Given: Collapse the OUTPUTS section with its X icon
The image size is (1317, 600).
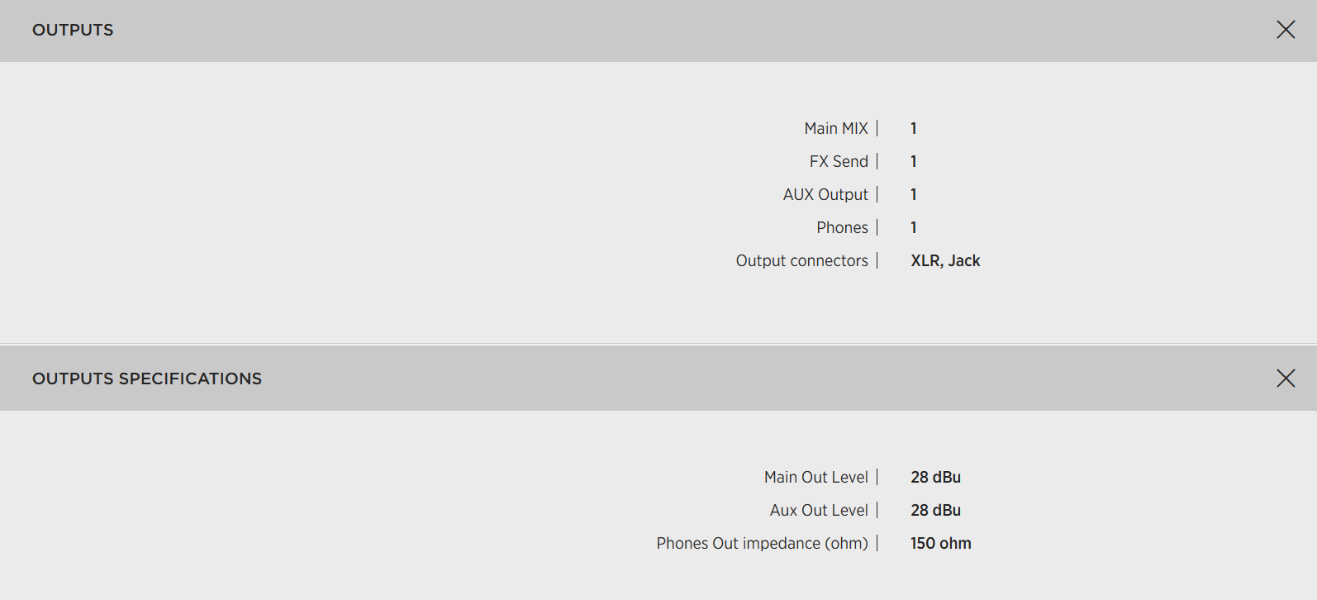Looking at the screenshot, I should pyautogui.click(x=1286, y=30).
